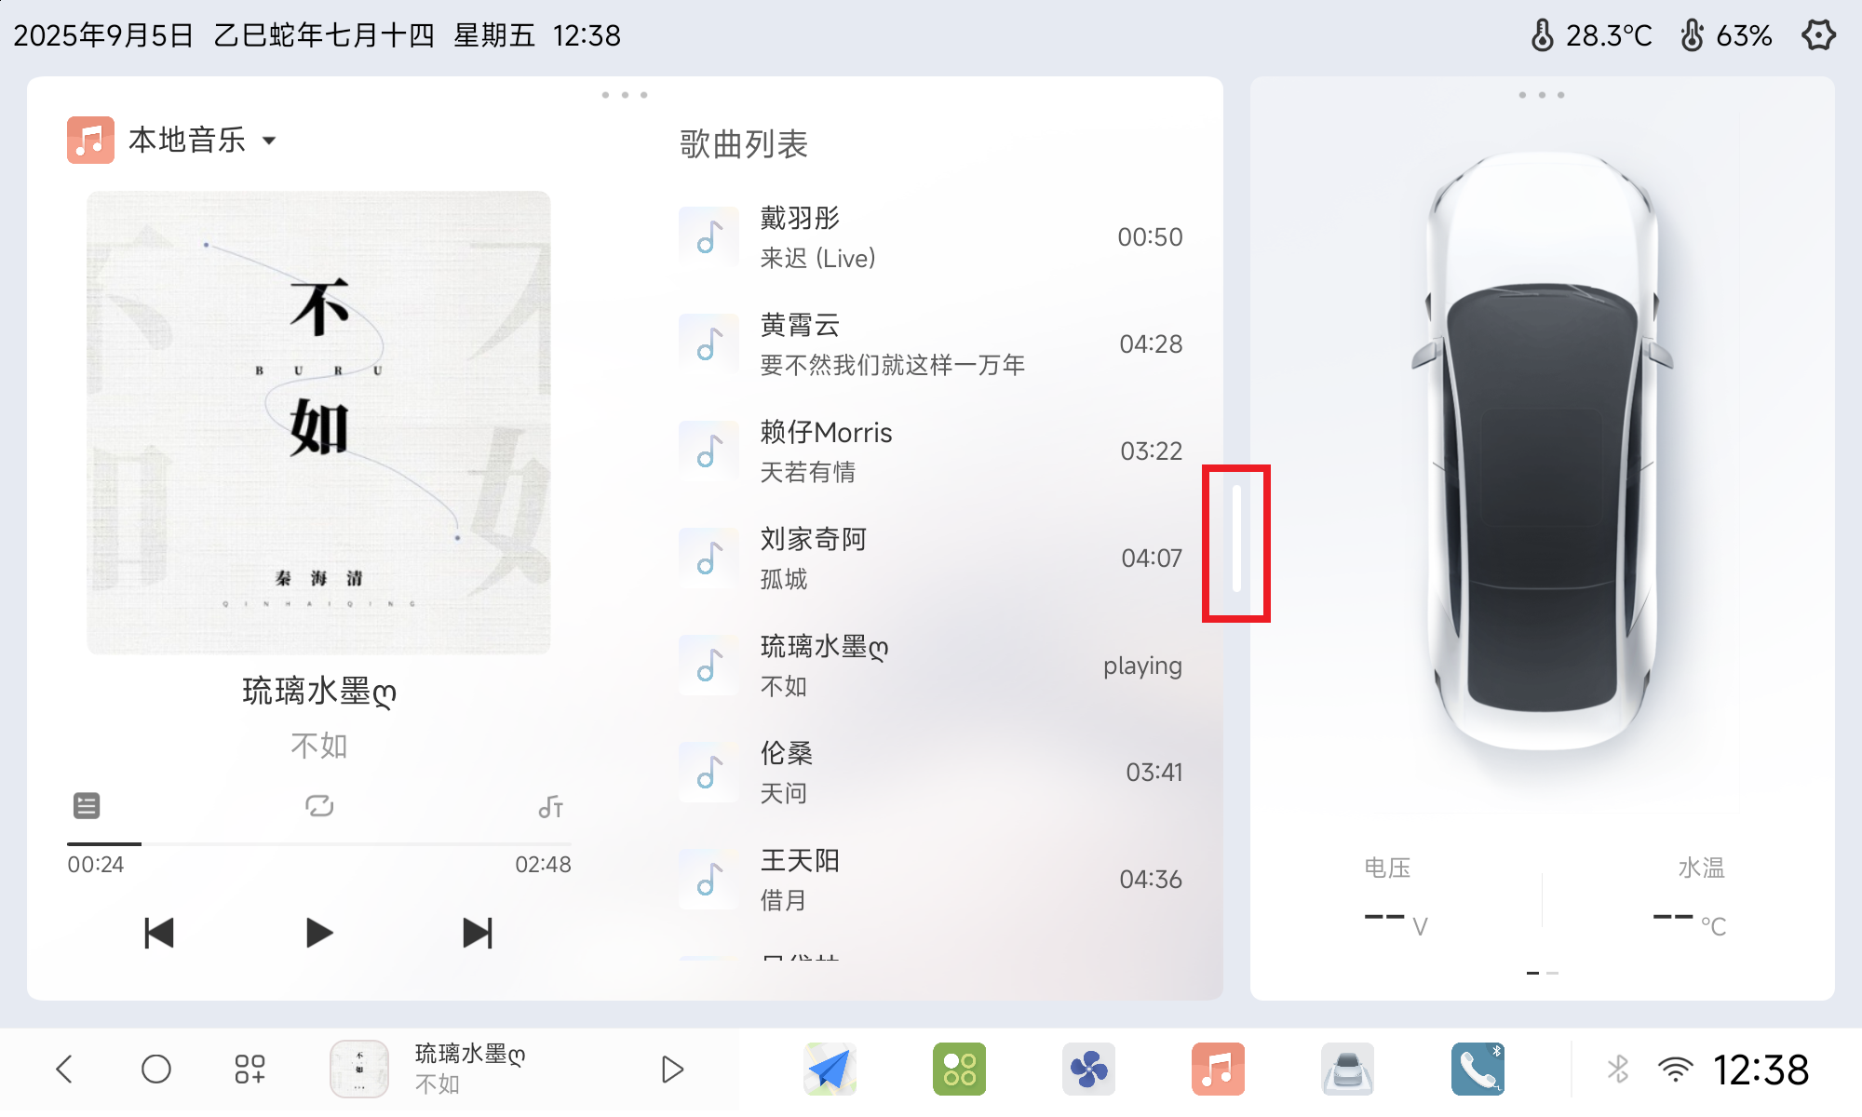Open the all-apps icon in the bottom bar
The image size is (1862, 1117).
coord(250,1069)
